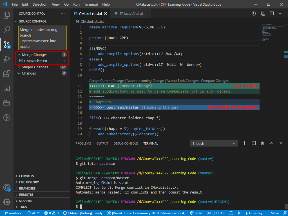Click master+! branch in status bar

(x=14, y=213)
